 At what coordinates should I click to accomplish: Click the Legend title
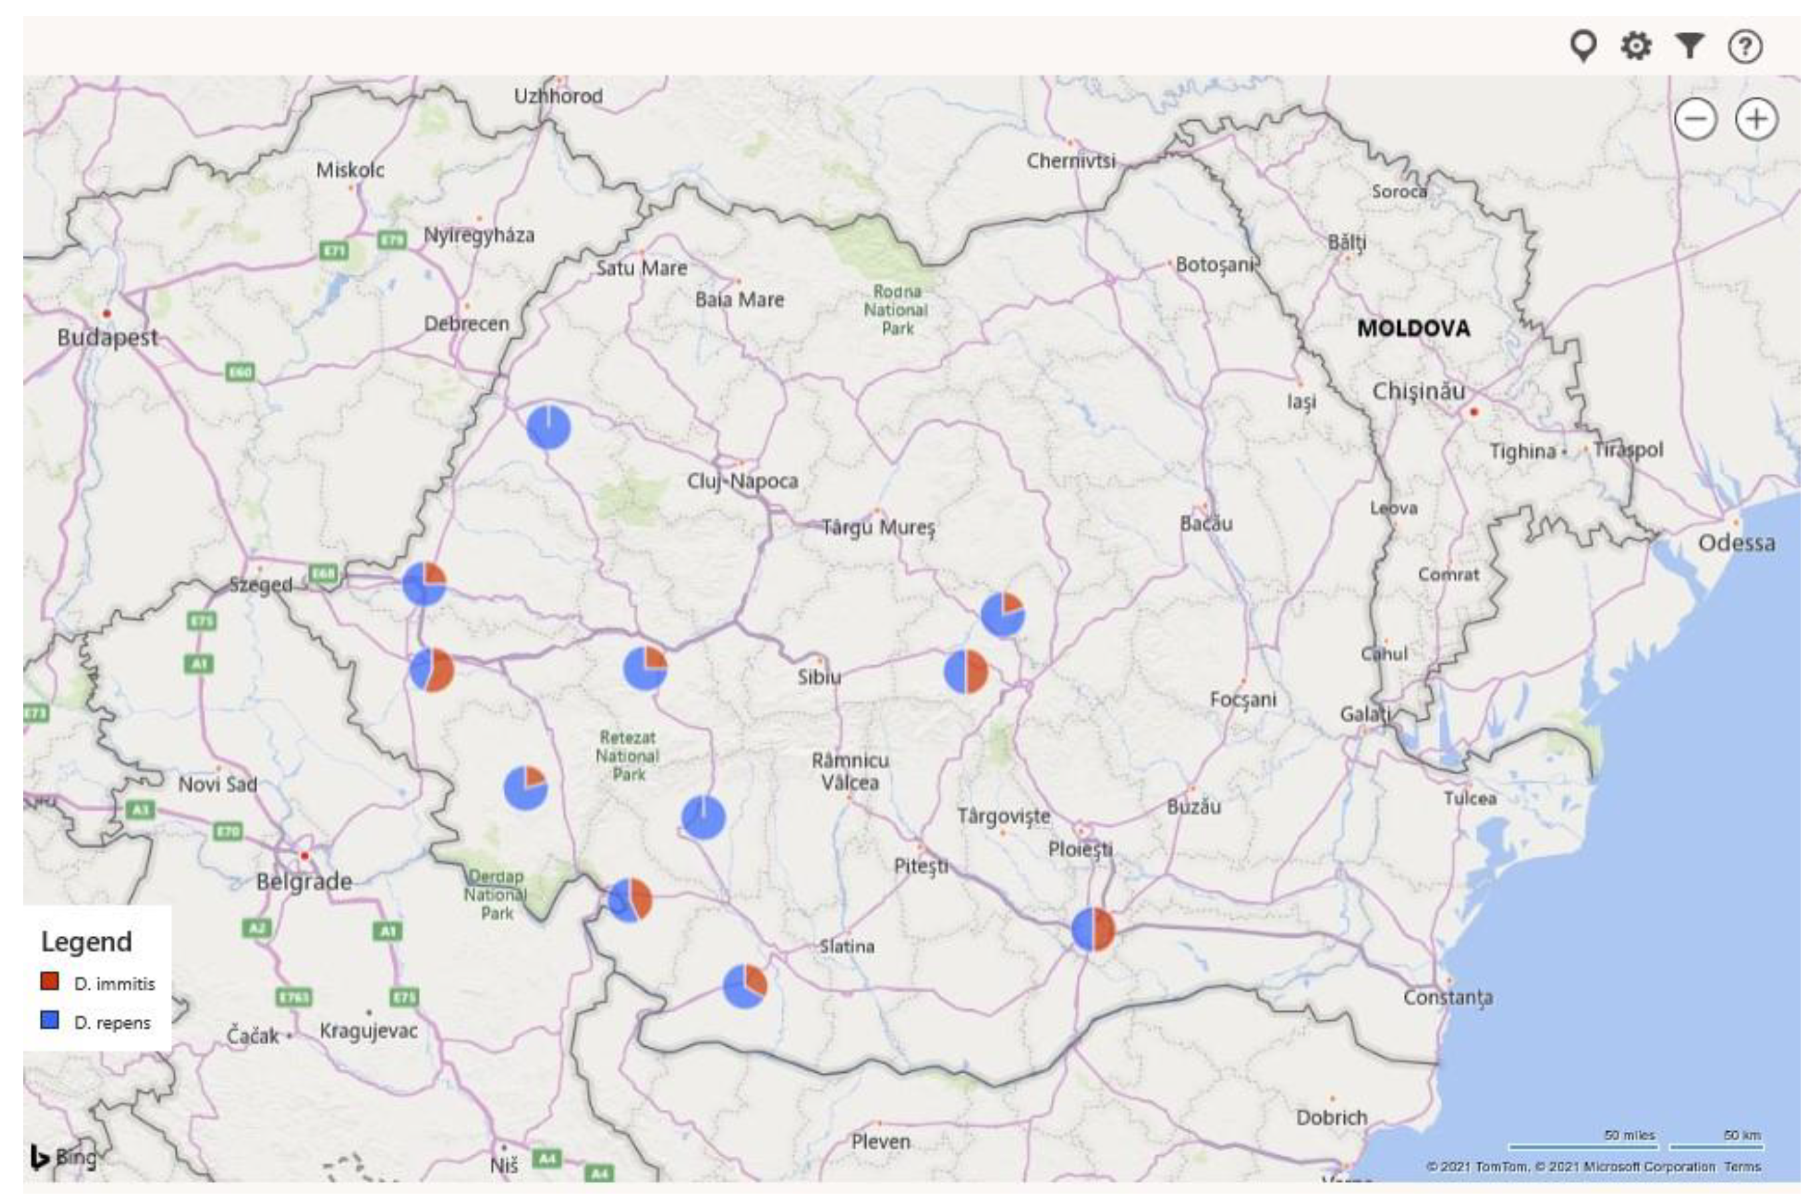[86, 941]
